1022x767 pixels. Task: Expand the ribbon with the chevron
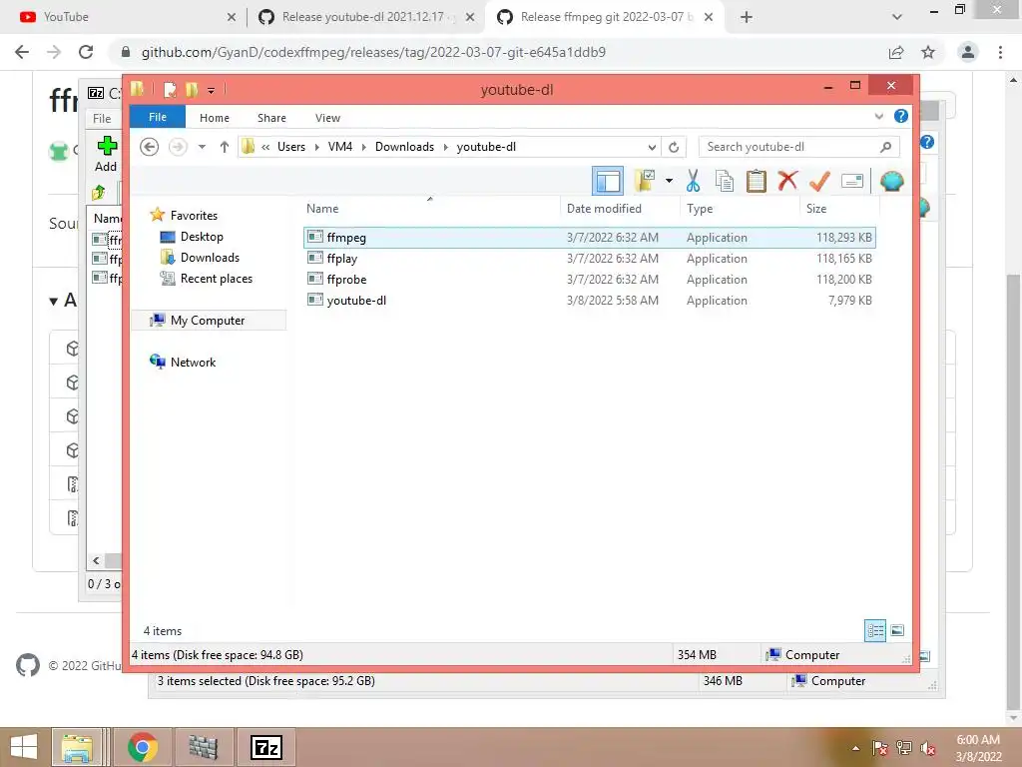[x=878, y=117]
